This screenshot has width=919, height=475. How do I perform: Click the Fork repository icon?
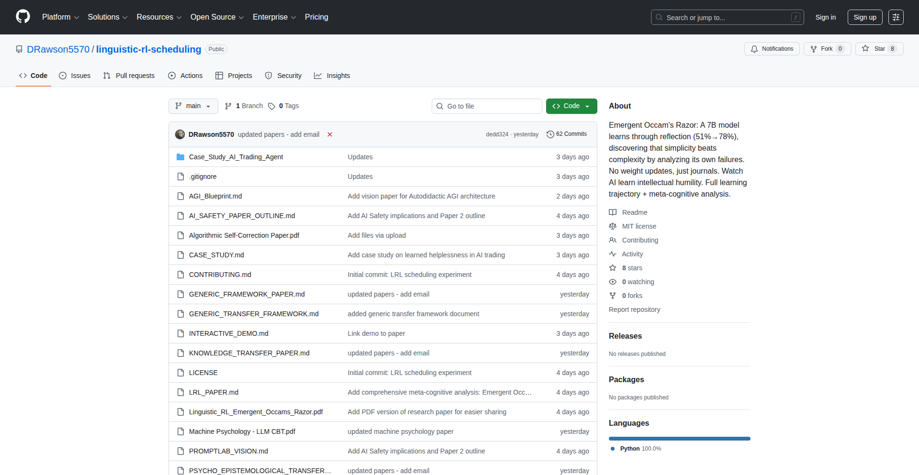point(814,49)
